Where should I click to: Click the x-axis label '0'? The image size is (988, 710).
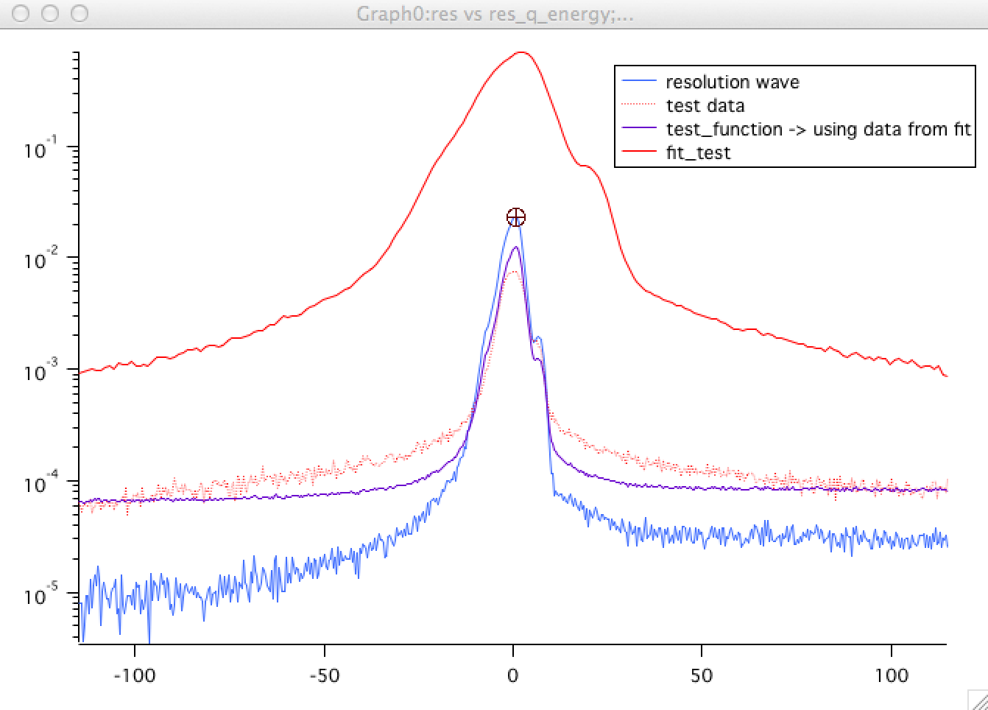(513, 675)
